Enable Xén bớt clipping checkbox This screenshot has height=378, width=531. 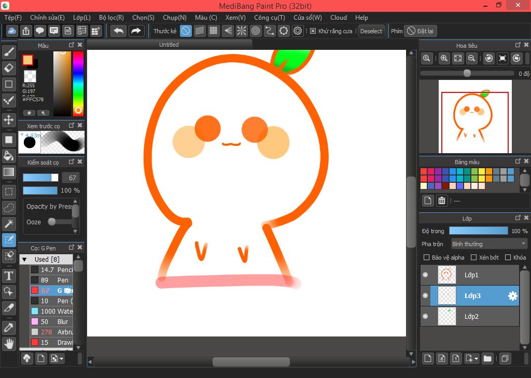474,258
